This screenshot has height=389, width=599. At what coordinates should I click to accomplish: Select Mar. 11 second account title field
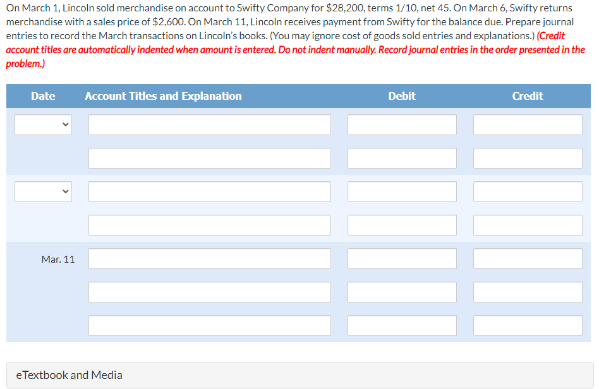210,292
